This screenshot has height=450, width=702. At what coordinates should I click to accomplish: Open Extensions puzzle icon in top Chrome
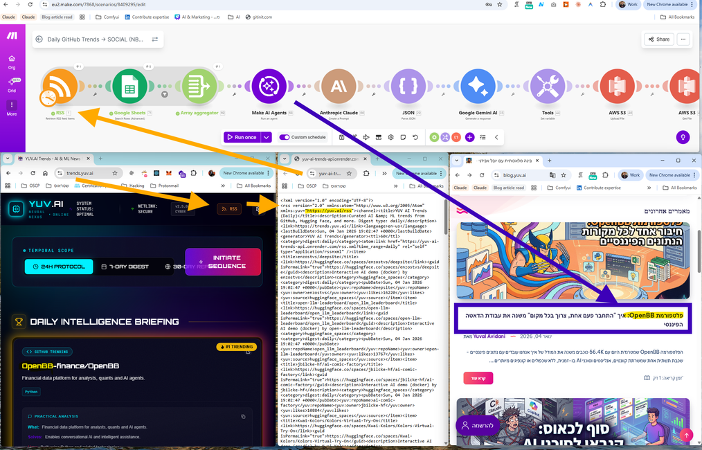coord(602,4)
